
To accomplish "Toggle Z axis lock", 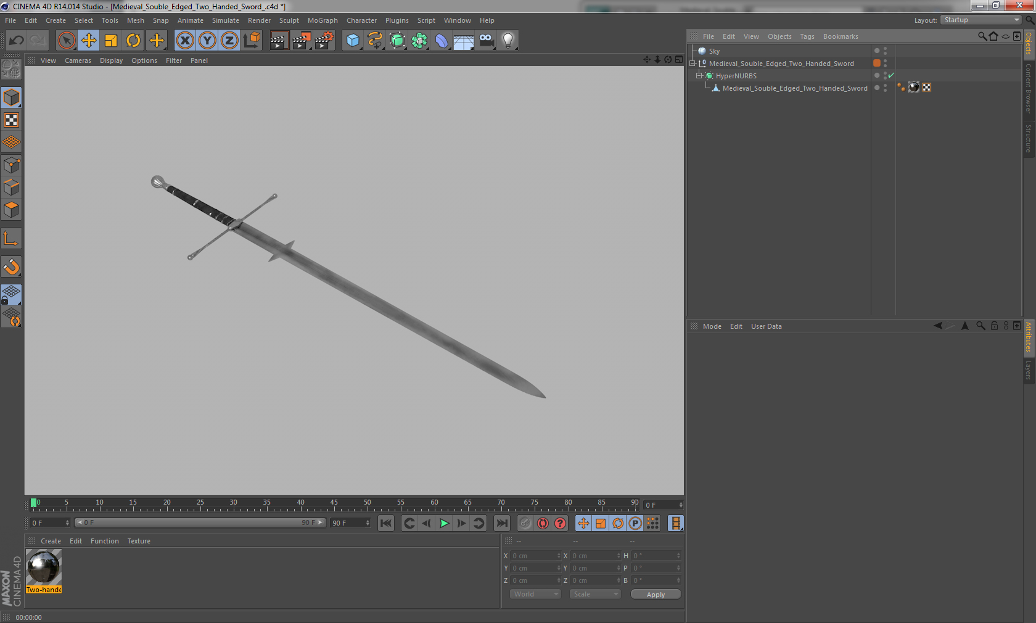I will click(229, 41).
